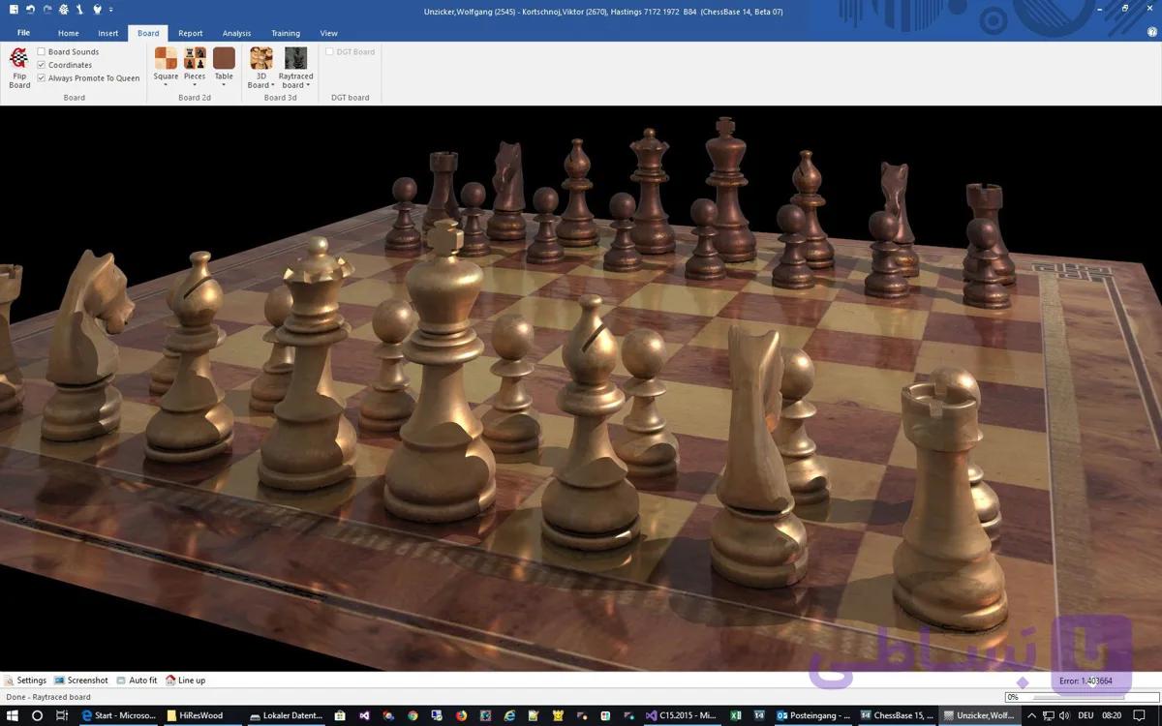Redo using the quick access toolbar arrow

[47, 10]
